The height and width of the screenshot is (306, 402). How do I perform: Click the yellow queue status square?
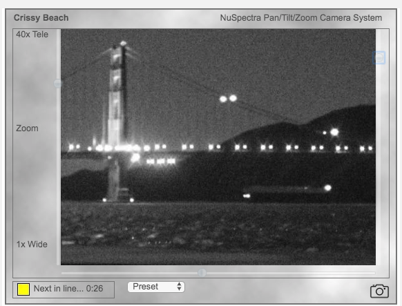[23, 289]
